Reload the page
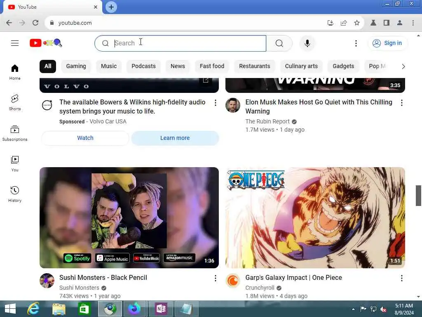 (35, 23)
